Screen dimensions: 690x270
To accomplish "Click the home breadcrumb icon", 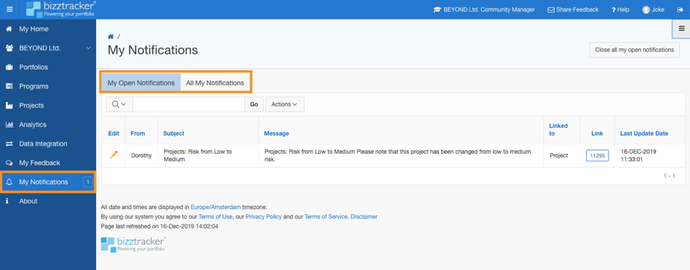I will click(111, 36).
